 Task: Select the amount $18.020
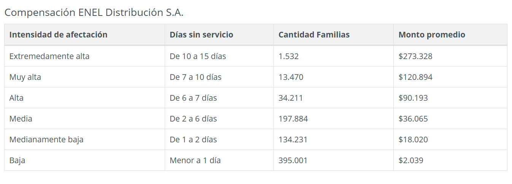[x=413, y=140]
